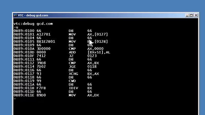Viewport: 205px width, 115px height.
Task: Click the debug prompt cursor at bottom
Action: 15,99
